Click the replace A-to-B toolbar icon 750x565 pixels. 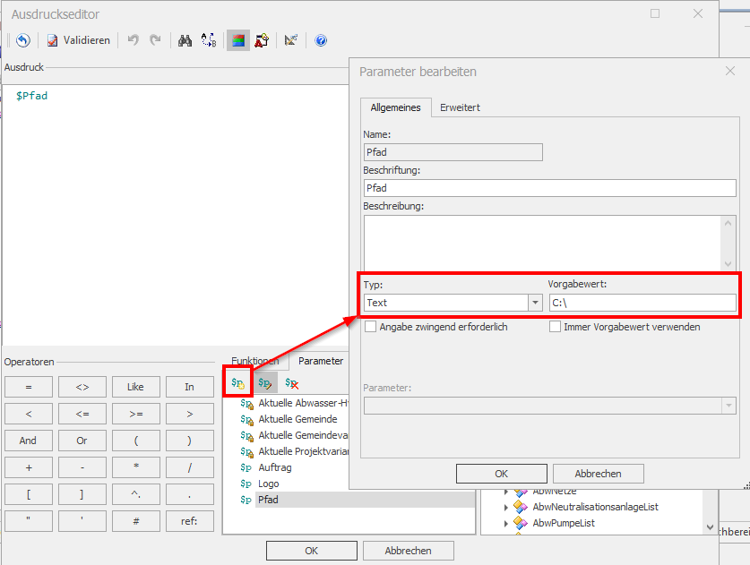coord(209,40)
